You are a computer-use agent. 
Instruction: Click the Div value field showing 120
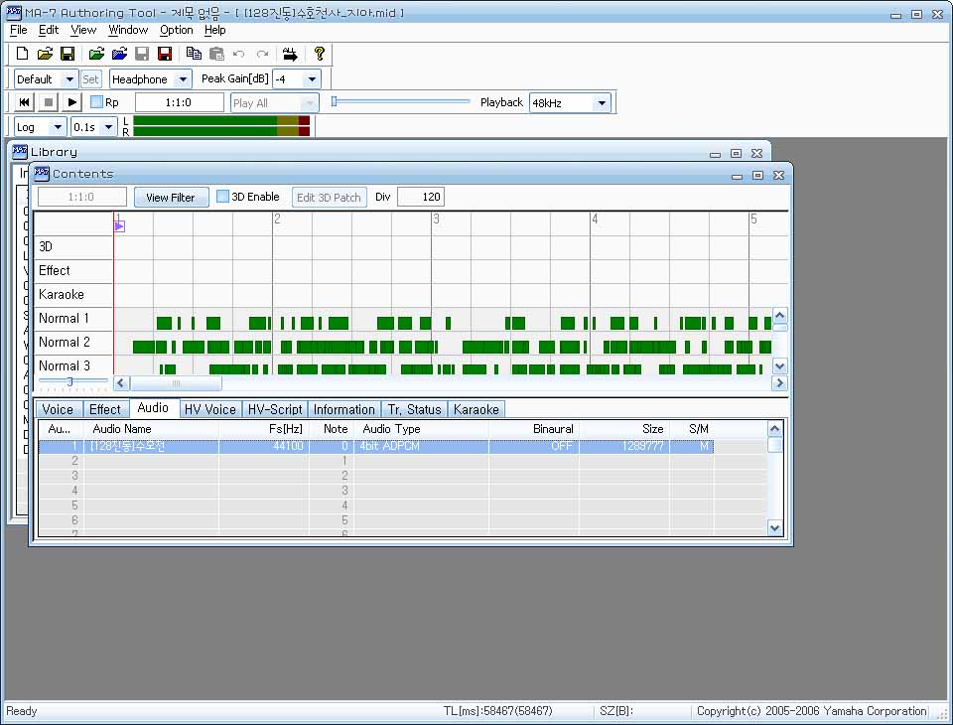click(421, 197)
